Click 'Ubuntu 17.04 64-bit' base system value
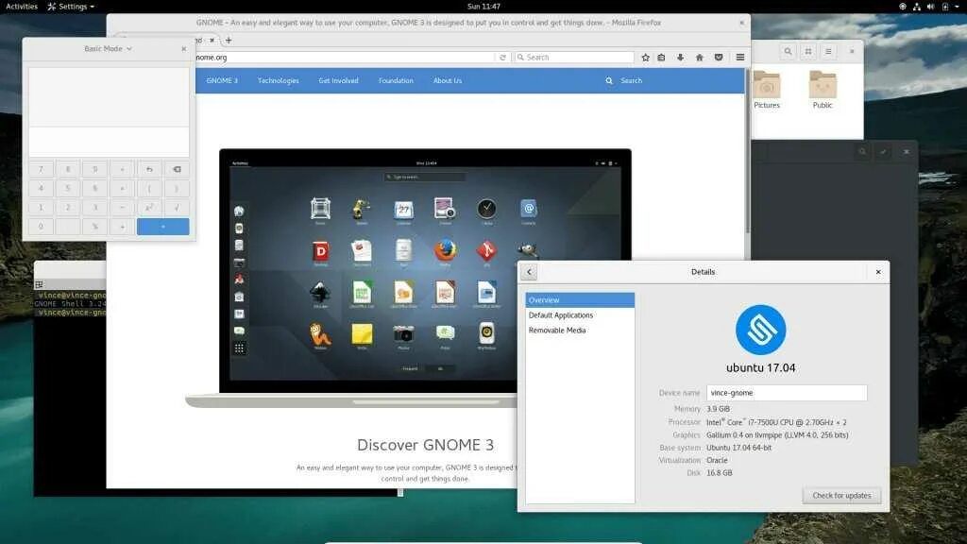This screenshot has width=967, height=544. click(738, 448)
